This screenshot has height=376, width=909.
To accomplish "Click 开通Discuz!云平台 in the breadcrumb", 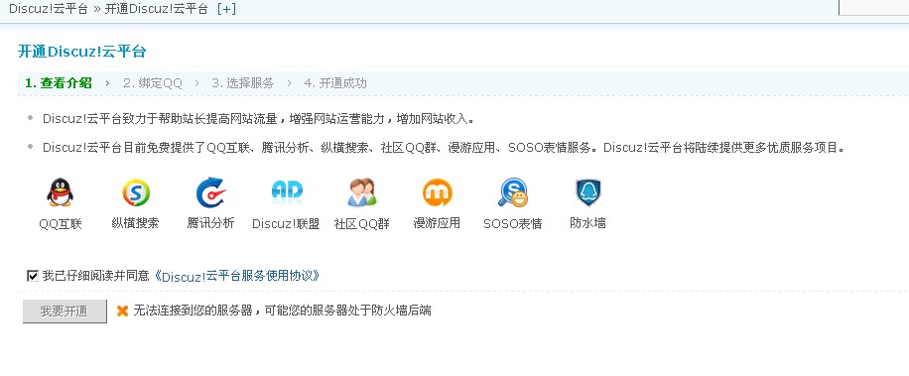I will 156,9.
